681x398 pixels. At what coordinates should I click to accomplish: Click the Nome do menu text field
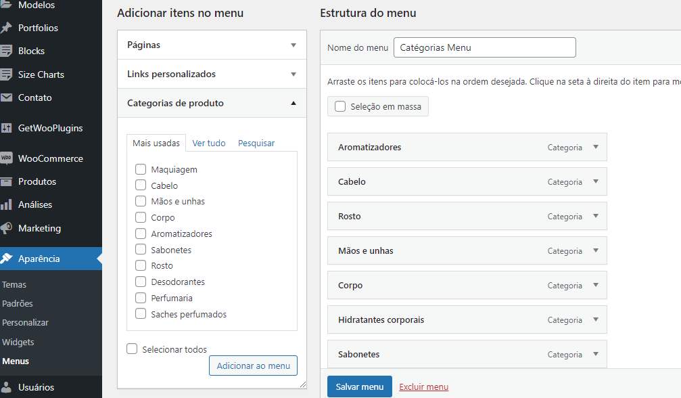[484, 47]
